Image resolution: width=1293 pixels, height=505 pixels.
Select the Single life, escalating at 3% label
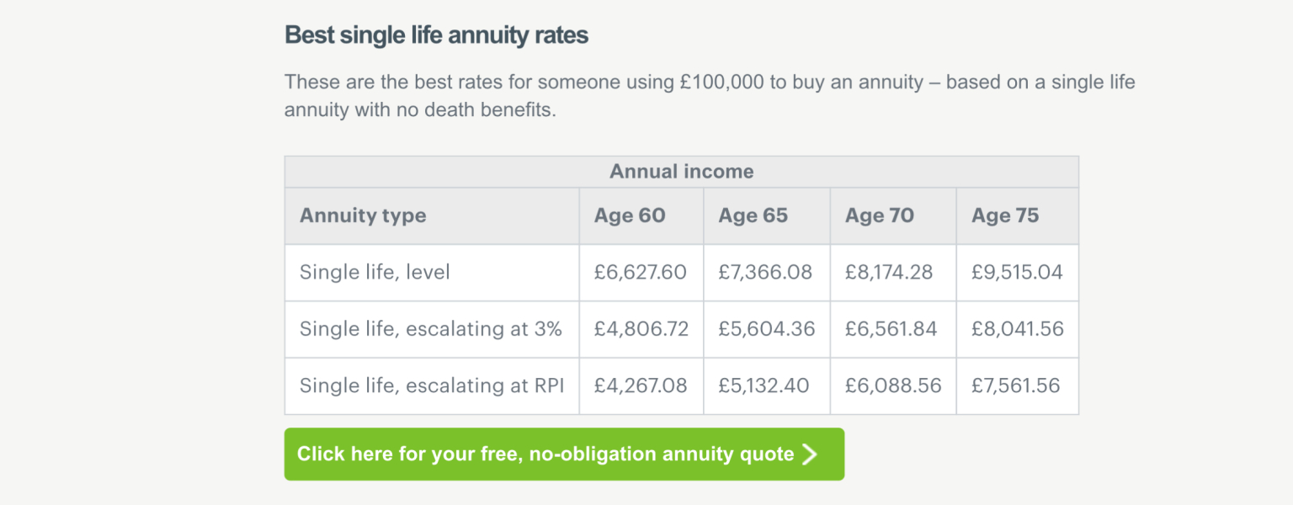(430, 329)
